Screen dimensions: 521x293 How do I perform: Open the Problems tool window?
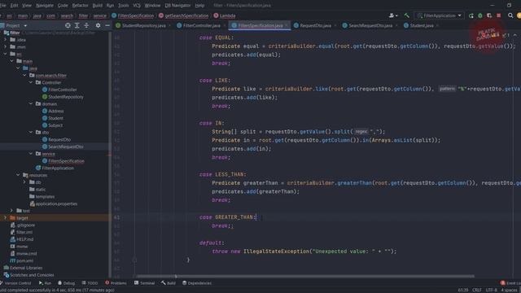(x=116, y=283)
